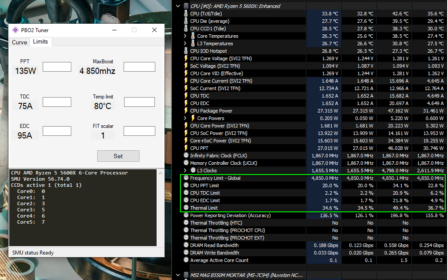
Task: Click the lightning icon for CPU PPT
Action: coord(186,148)
